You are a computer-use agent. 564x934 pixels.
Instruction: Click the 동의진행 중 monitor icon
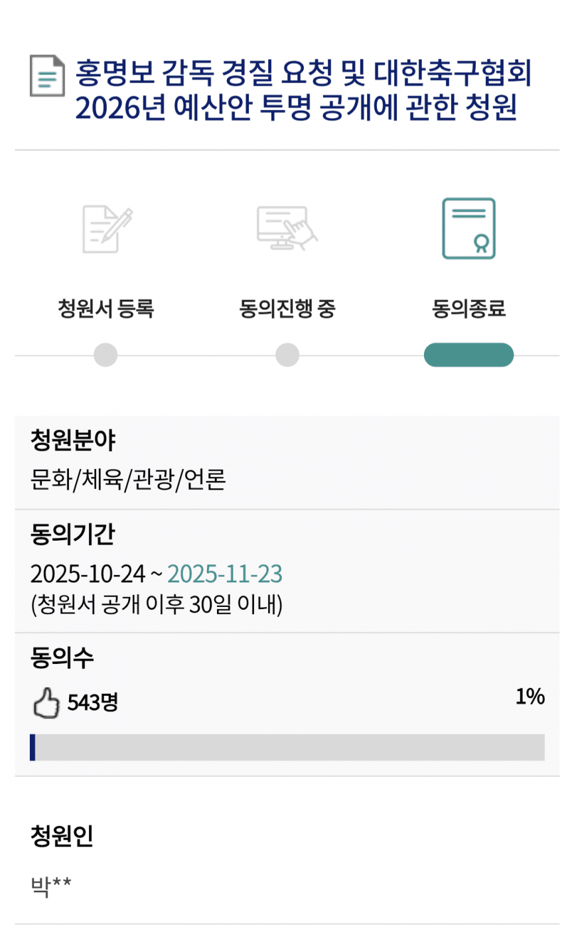[287, 228]
